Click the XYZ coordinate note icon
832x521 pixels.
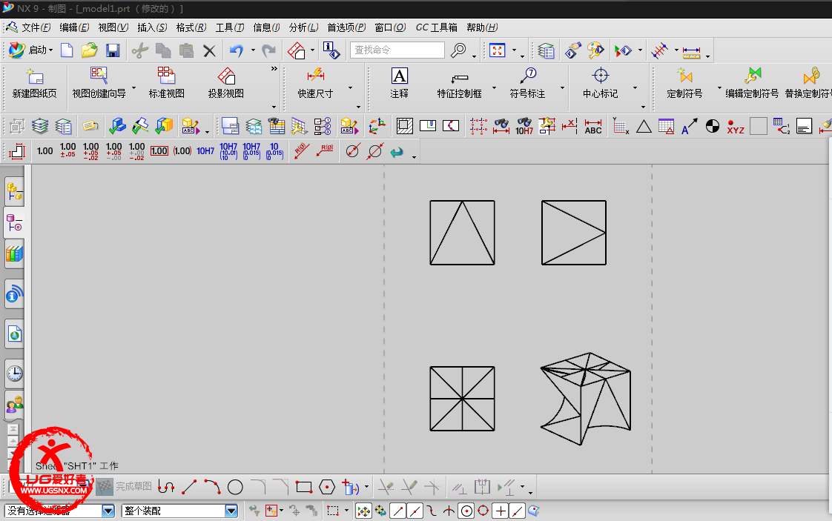pyautogui.click(x=736, y=126)
